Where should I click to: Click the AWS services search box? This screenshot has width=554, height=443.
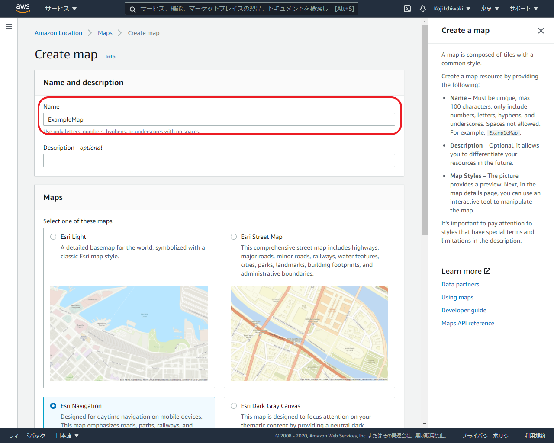242,9
